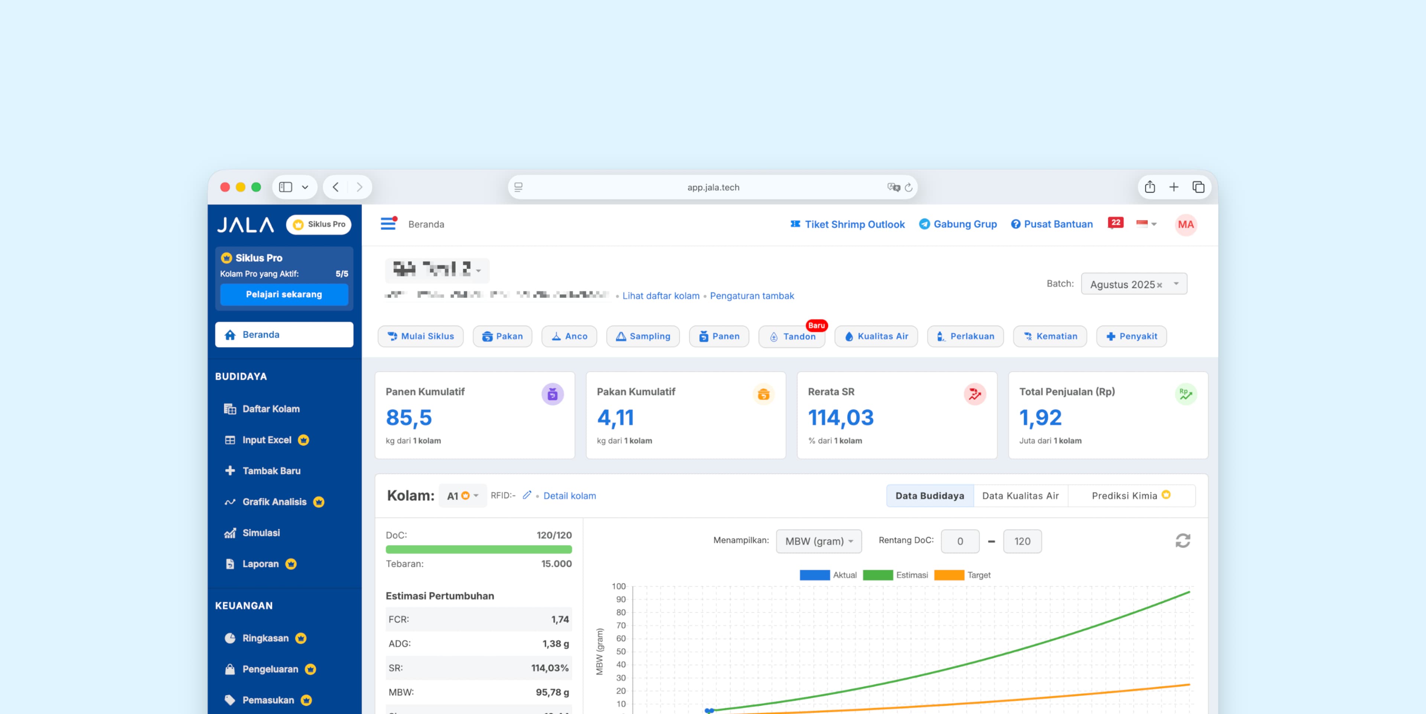Switch to Data Kualitas Air tab

coord(1020,495)
